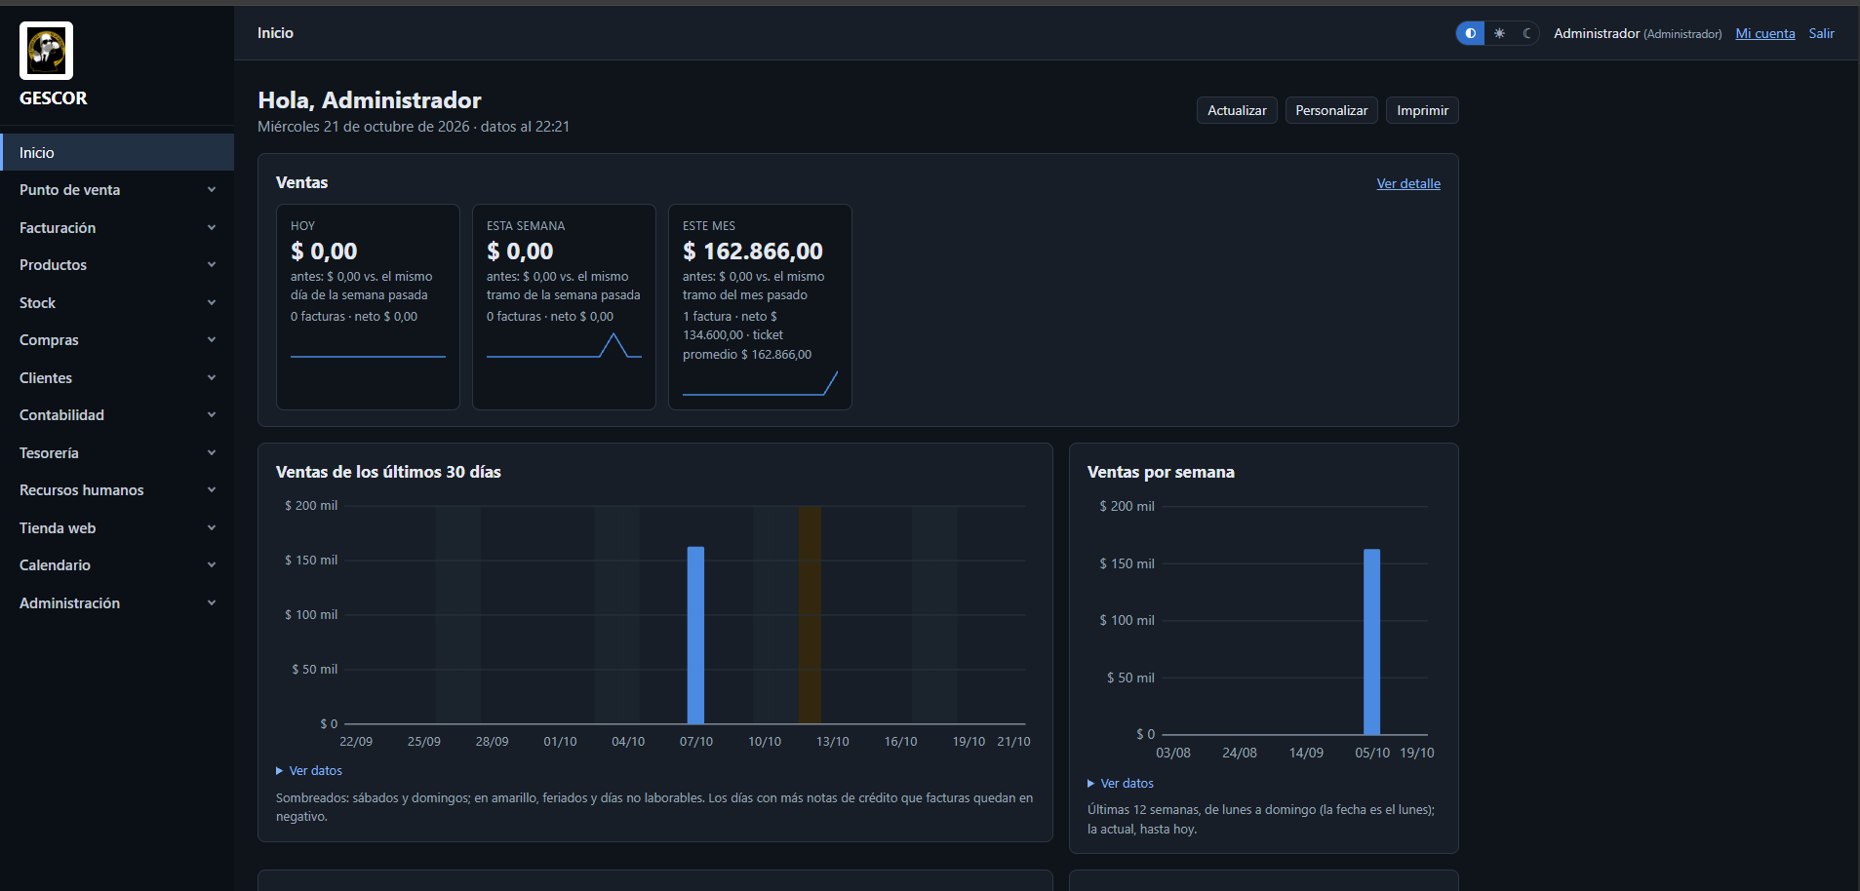Expand the Stock sidebar section
This screenshot has height=891, width=1860.
click(x=117, y=303)
